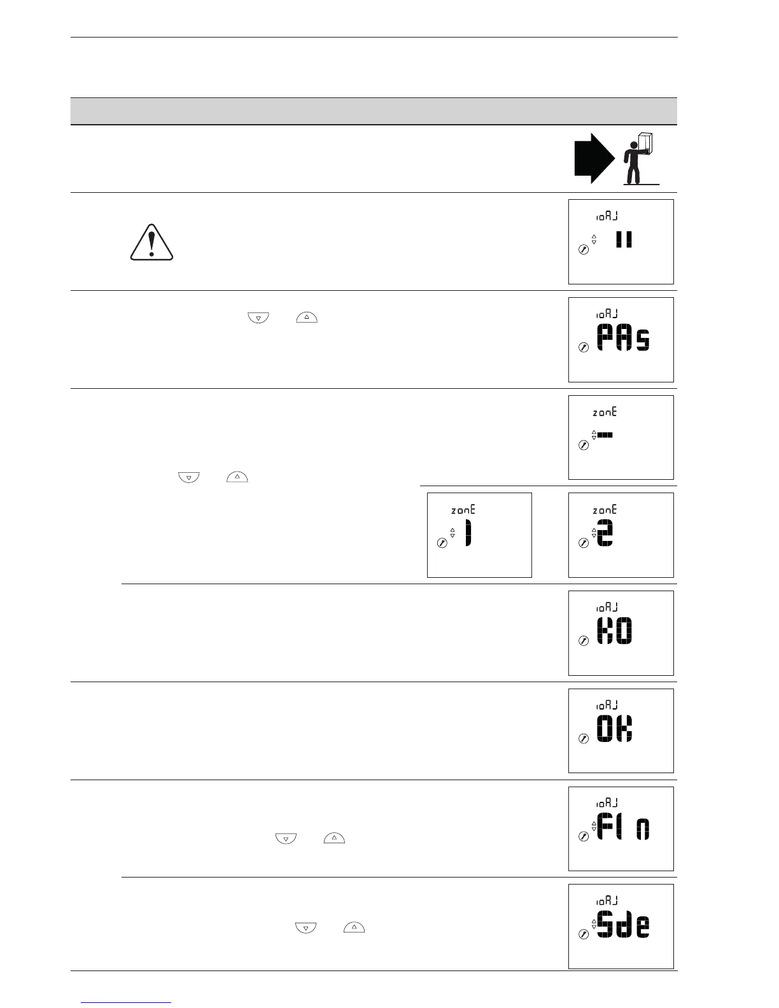This screenshot has width=779, height=1008.
Task: Open the blue underlined link at page bottom
Action: pos(126,1003)
